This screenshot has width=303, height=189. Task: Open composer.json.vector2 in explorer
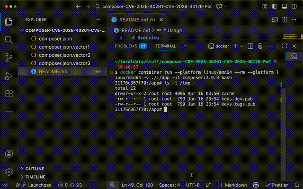point(64,55)
